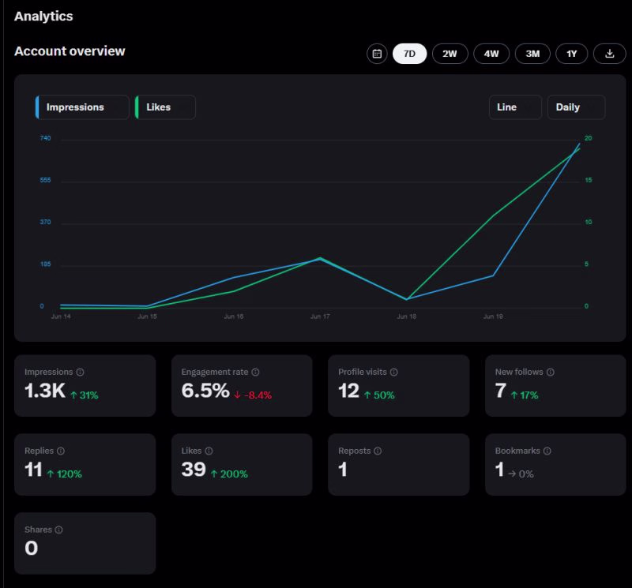Viewport: 632px width, 588px height.
Task: Click the 740 impressions axis label
Action: pyautogui.click(x=45, y=138)
